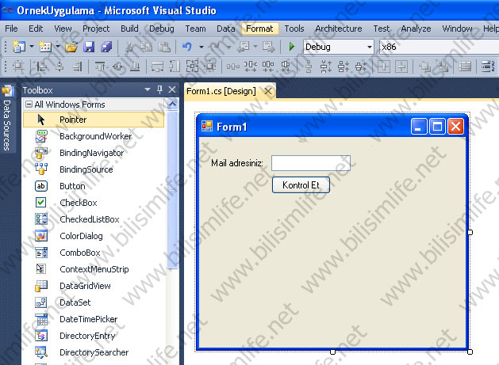Click the Kontrol Et button on the form
499x365 pixels.
pyautogui.click(x=301, y=185)
